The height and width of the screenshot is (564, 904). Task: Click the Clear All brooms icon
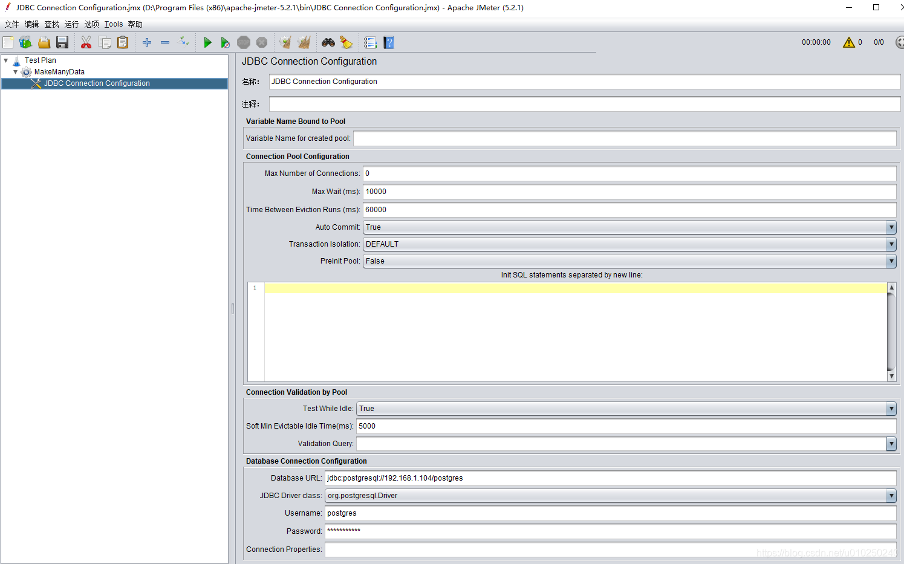pyautogui.click(x=304, y=42)
